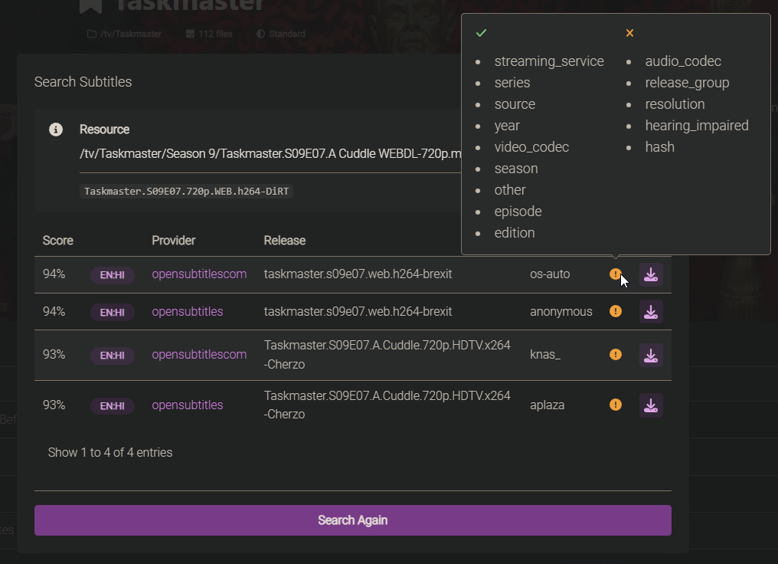778x564 pixels.
Task: Click uploader knas_
Action: (x=544, y=355)
